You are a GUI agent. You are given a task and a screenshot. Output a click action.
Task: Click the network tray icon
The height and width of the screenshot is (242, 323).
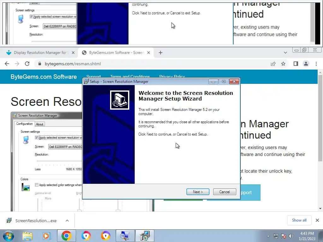pyautogui.click(x=276, y=236)
